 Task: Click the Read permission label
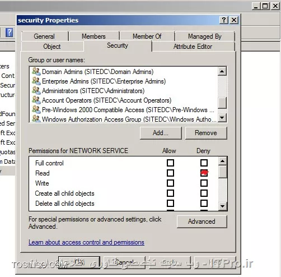pyautogui.click(x=43, y=173)
